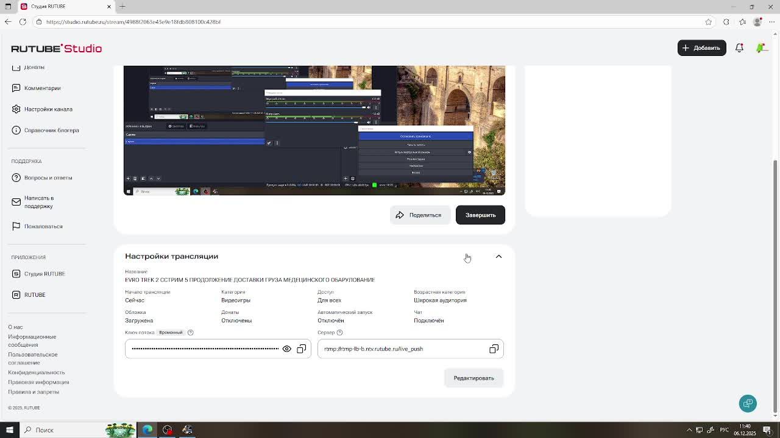This screenshot has height=438, width=780.
Task: Click the browser address bar
Action: [x=372, y=22]
